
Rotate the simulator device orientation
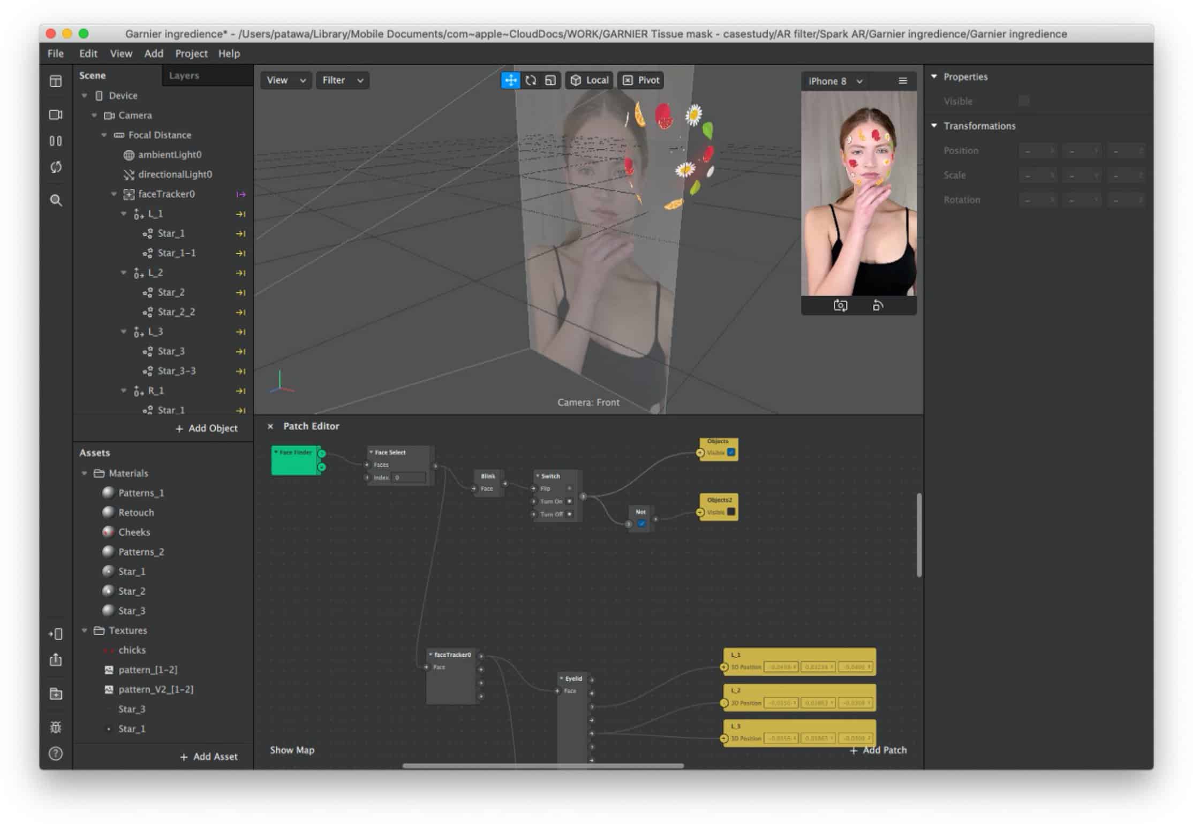[878, 306]
